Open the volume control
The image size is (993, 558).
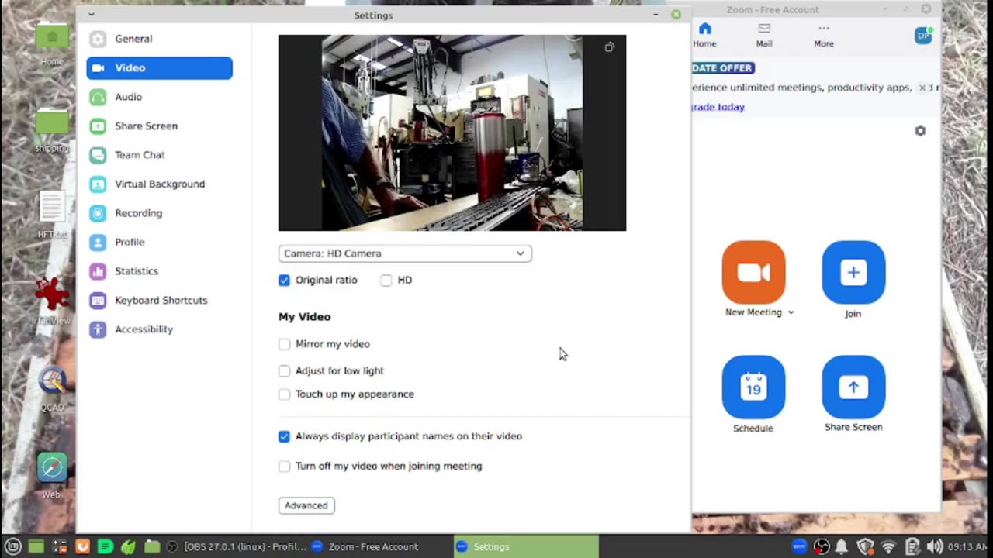[935, 546]
